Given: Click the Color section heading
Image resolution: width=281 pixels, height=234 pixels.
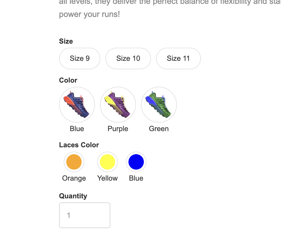Looking at the screenshot, I should [x=68, y=80].
